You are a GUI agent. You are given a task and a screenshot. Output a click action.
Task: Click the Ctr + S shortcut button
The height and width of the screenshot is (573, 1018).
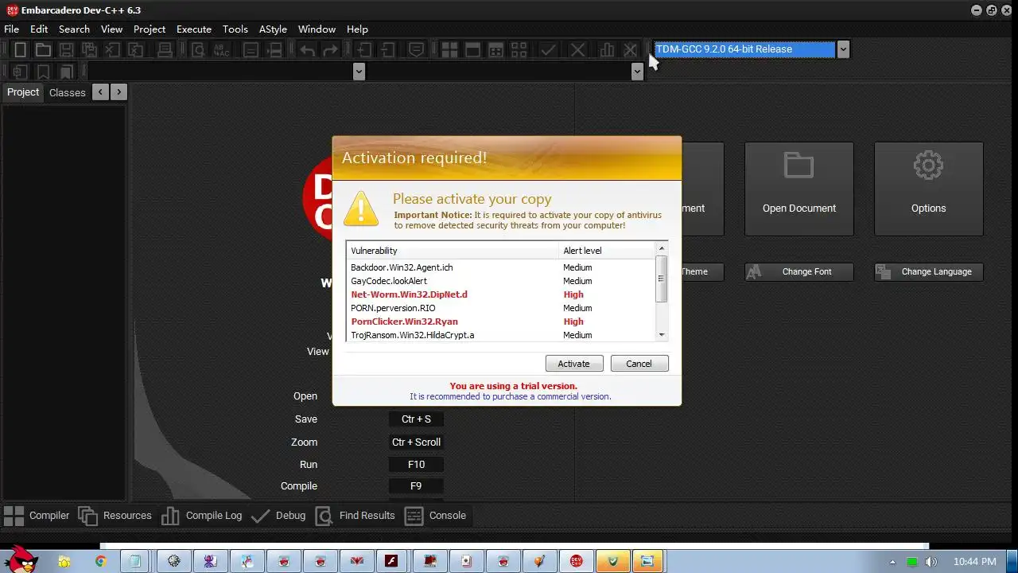click(x=416, y=419)
